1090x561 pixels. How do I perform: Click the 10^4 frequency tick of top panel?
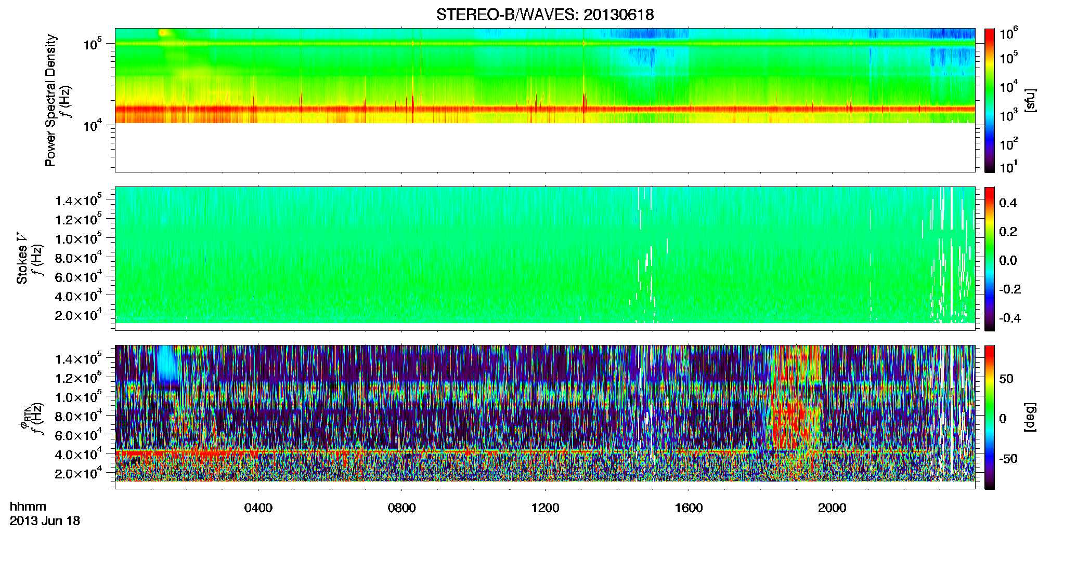click(92, 125)
